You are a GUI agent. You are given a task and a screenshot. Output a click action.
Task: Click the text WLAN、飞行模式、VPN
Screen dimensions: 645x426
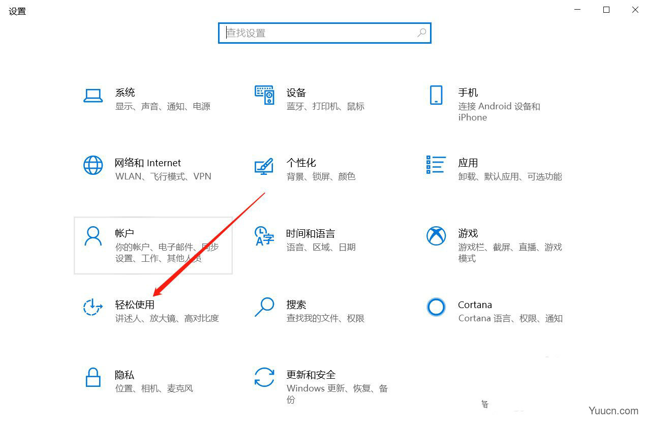point(163,176)
